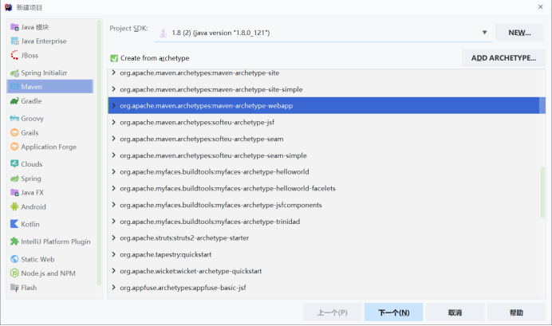Select softeu-archetype-jsf text row
The height and width of the screenshot is (326, 552).
pyautogui.click(x=197, y=122)
